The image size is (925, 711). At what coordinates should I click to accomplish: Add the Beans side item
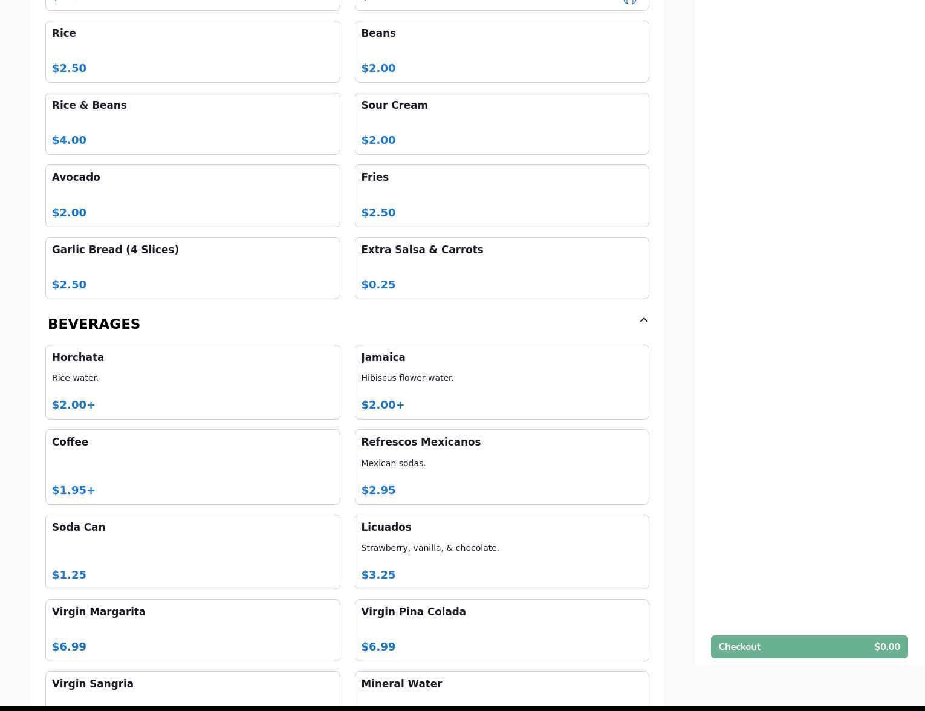tap(502, 52)
